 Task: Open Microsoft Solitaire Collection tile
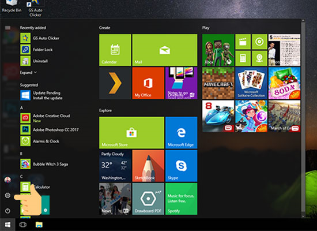tap(251, 83)
